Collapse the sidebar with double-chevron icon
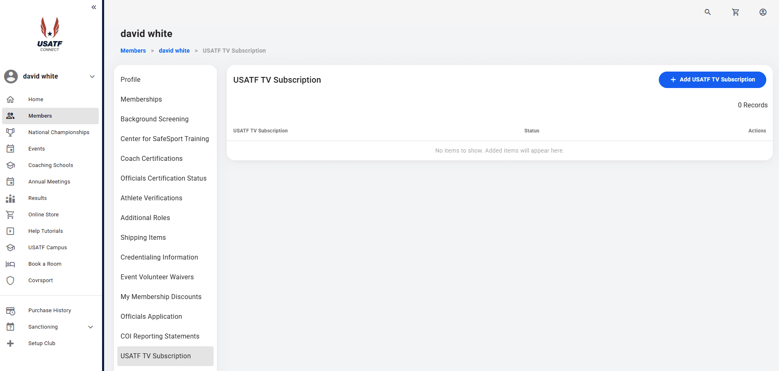This screenshot has width=779, height=371. pyautogui.click(x=94, y=7)
